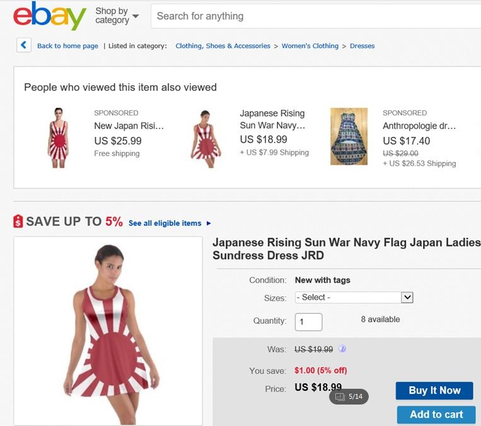Image resolution: width=481 pixels, height=426 pixels.
Task: Go back to home page link
Action: pos(67,46)
